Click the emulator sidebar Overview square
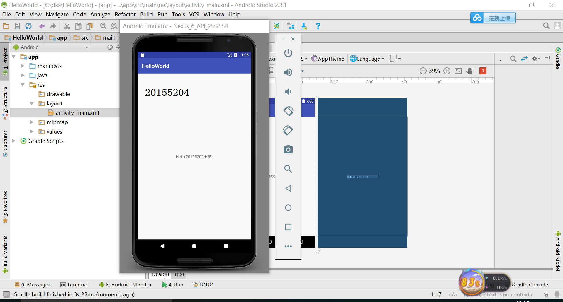Viewport: 563px width, 302px height. point(288,227)
